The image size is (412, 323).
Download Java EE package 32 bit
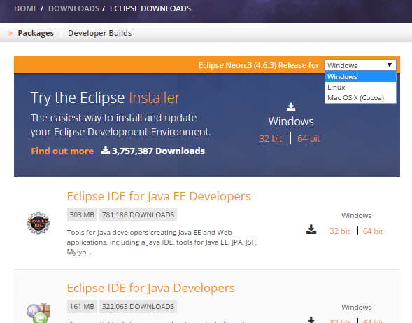coord(340,231)
